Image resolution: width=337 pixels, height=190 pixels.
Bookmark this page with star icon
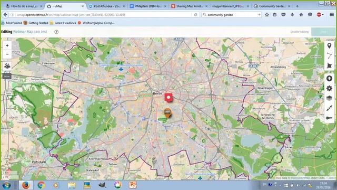(267, 15)
